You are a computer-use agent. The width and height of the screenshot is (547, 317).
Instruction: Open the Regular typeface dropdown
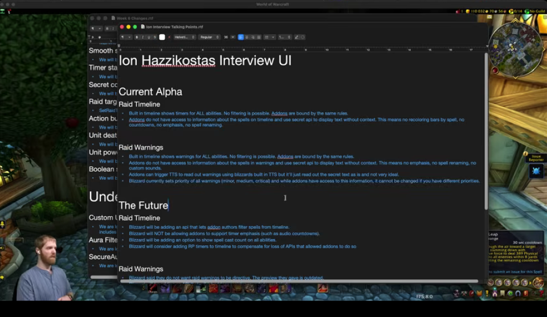coord(209,37)
